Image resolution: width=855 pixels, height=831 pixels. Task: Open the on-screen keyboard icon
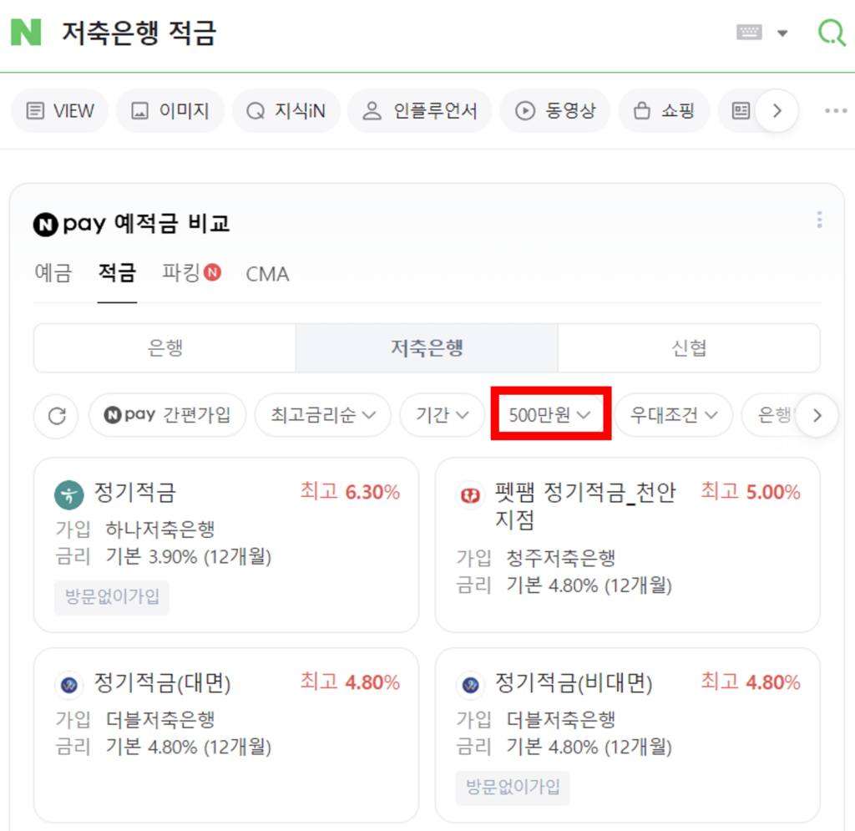(749, 33)
